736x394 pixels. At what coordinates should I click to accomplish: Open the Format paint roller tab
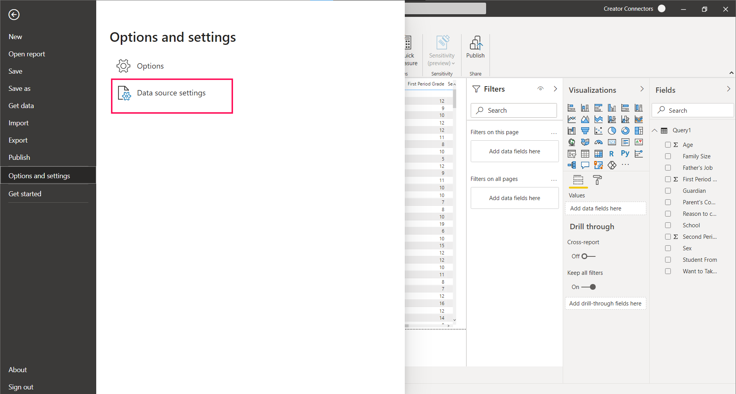coord(597,180)
